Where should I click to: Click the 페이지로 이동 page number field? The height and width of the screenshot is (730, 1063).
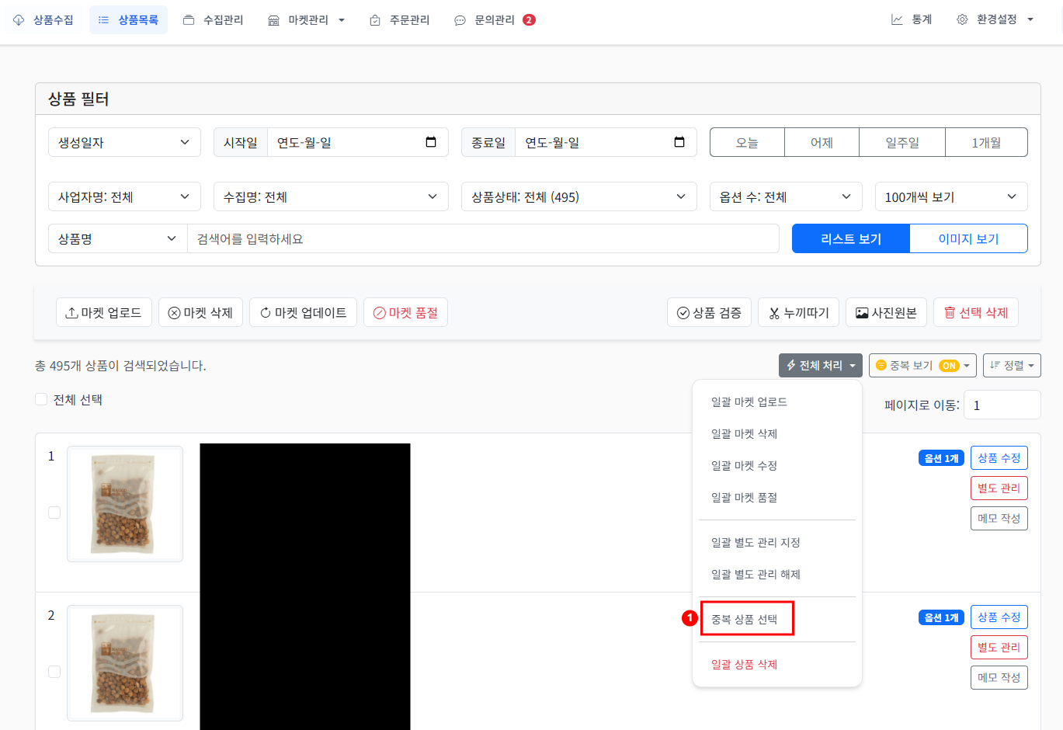click(x=1002, y=405)
